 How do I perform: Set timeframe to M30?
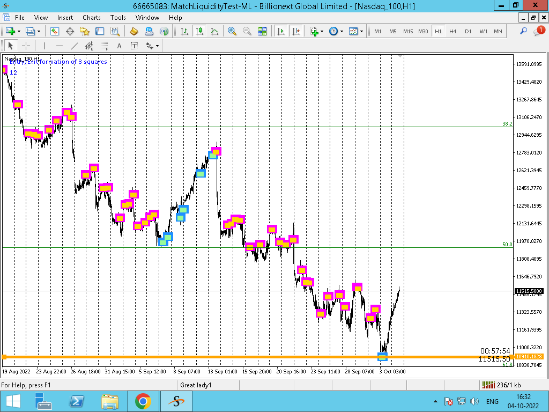coord(423,31)
